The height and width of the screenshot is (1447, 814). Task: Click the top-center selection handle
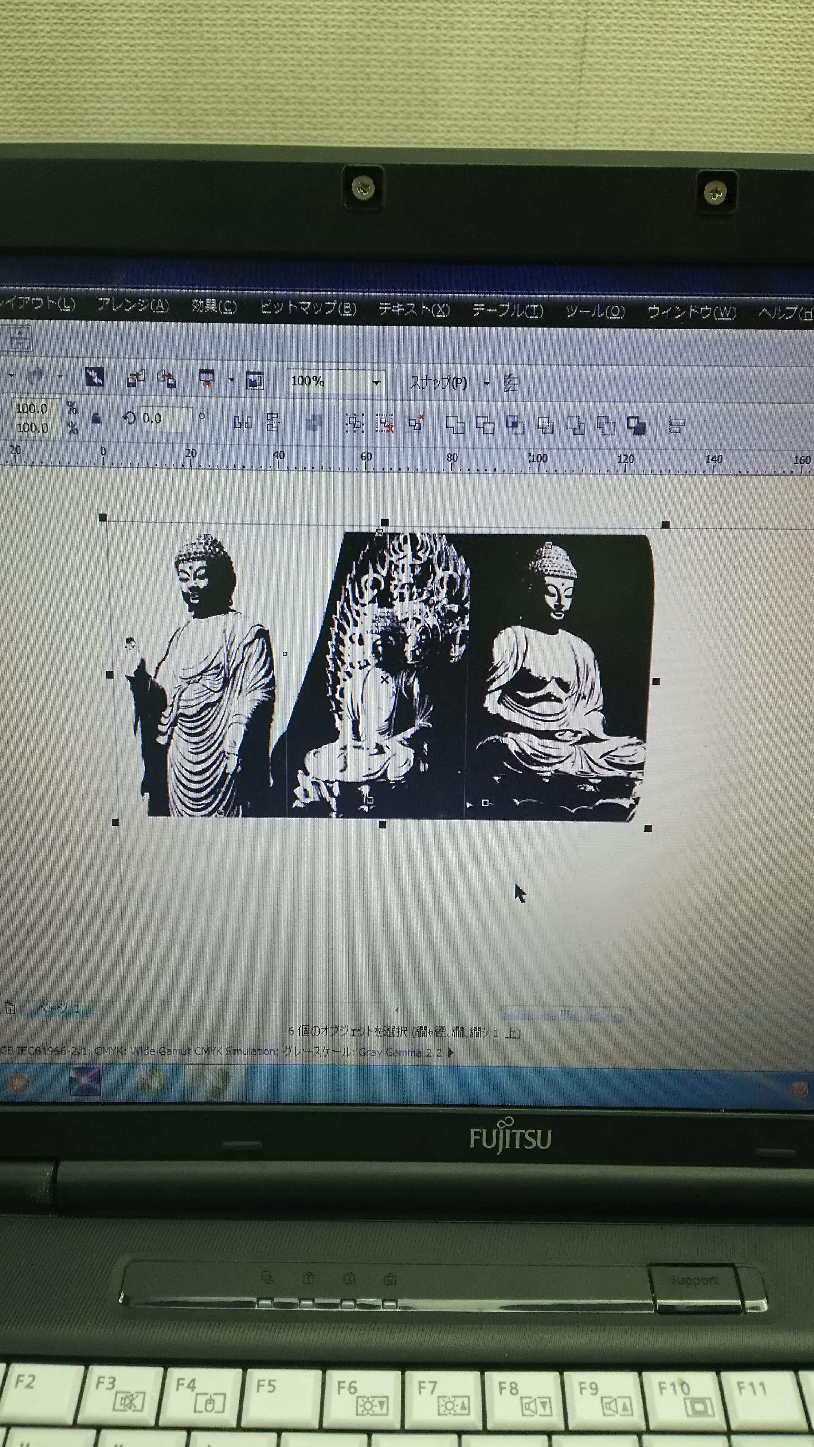[x=384, y=522]
